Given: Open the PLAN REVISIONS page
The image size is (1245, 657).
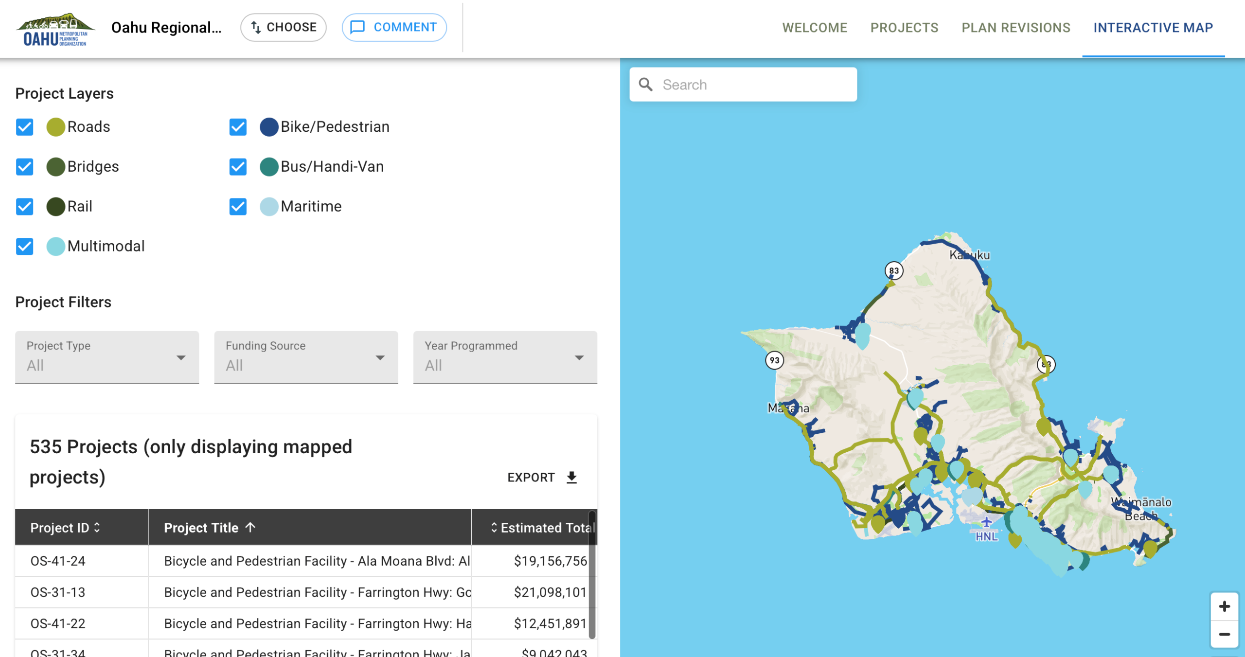Looking at the screenshot, I should coord(1015,28).
